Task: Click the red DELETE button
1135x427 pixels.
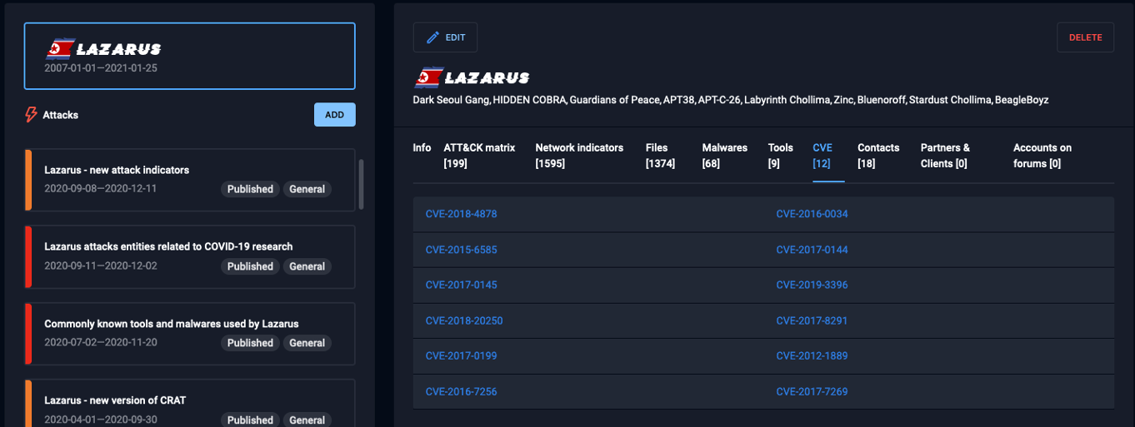Action: 1085,37
